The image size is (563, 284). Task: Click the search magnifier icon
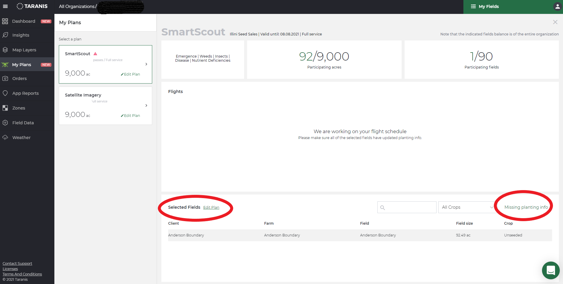coord(382,208)
